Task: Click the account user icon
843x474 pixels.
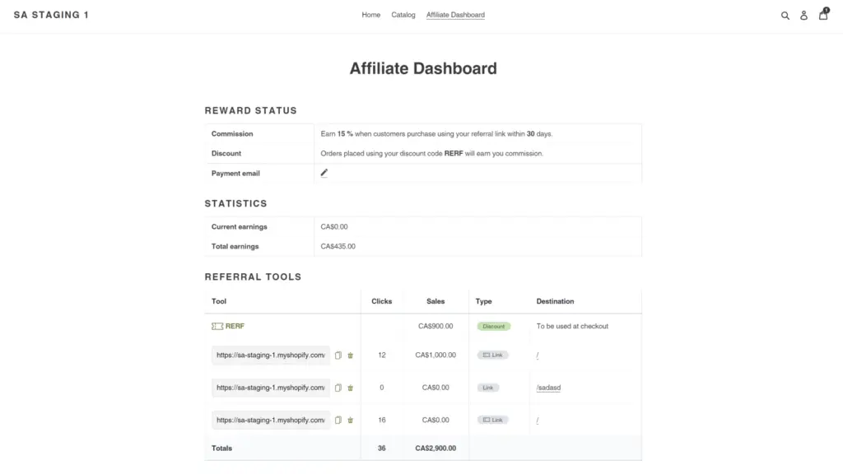Action: coord(803,16)
